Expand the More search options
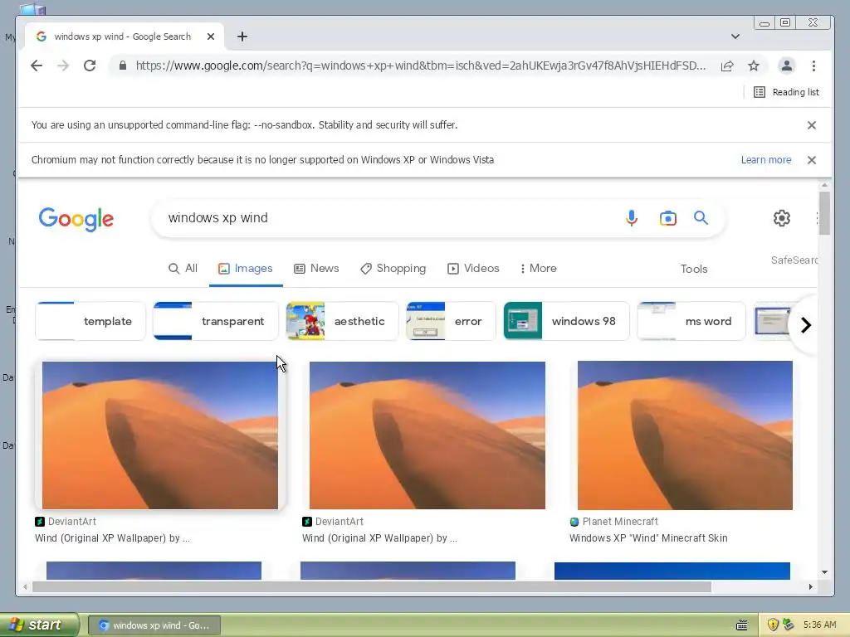Image resolution: width=850 pixels, height=637 pixels. (x=538, y=268)
